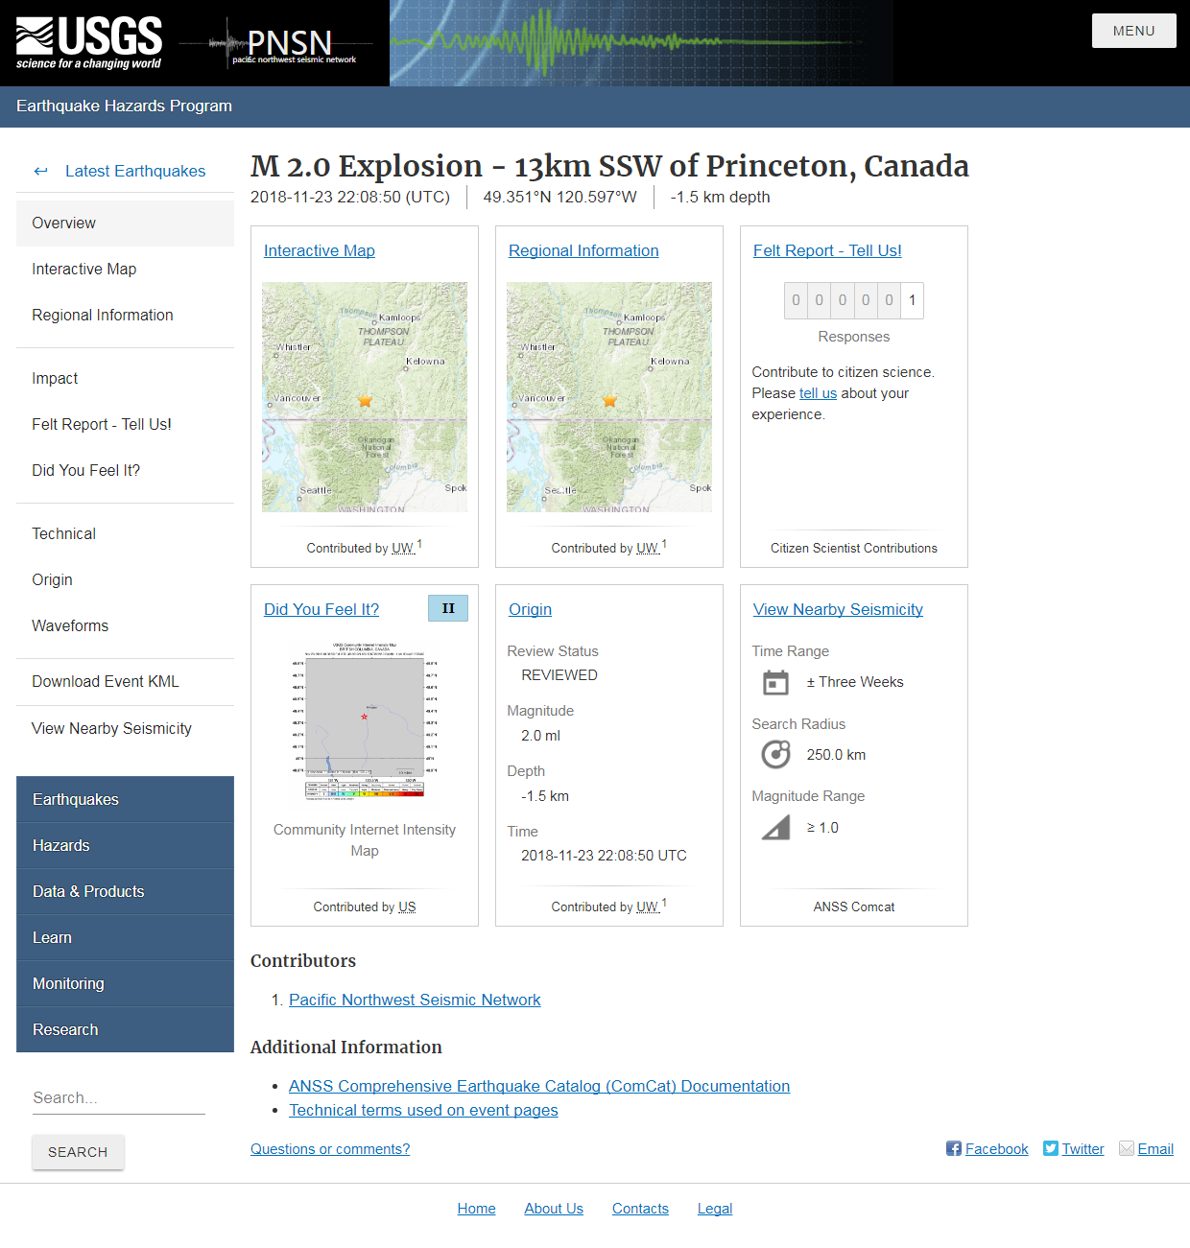Expand the Hazards navigation section
Viewport: 1190px width, 1248px height.
pos(60,845)
